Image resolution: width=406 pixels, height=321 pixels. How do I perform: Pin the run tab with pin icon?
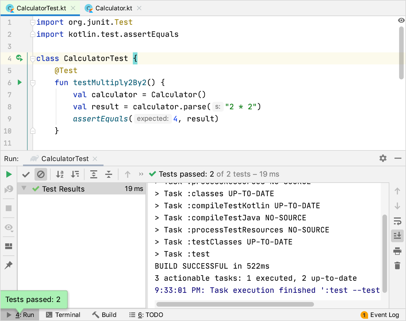pyautogui.click(x=9, y=265)
